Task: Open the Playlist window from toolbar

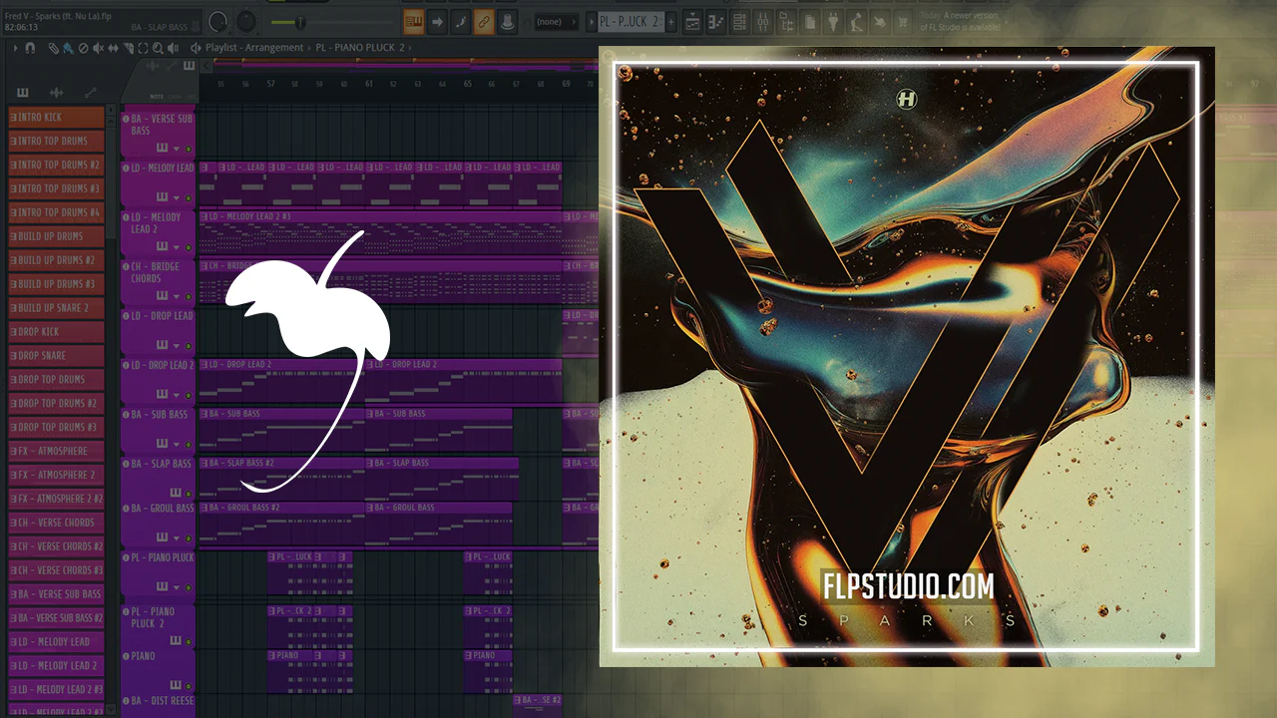Action: click(x=693, y=22)
